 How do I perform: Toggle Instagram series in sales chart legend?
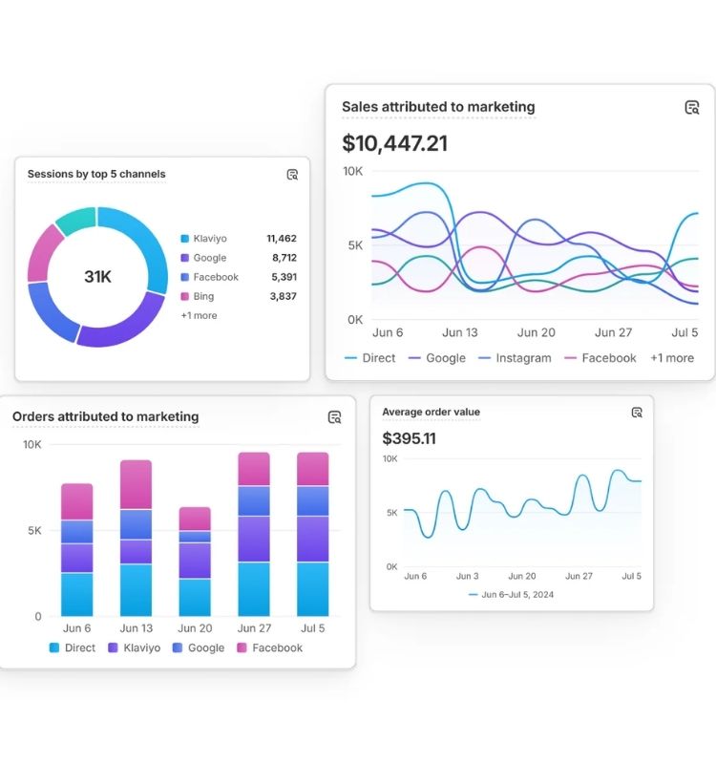tap(514, 358)
